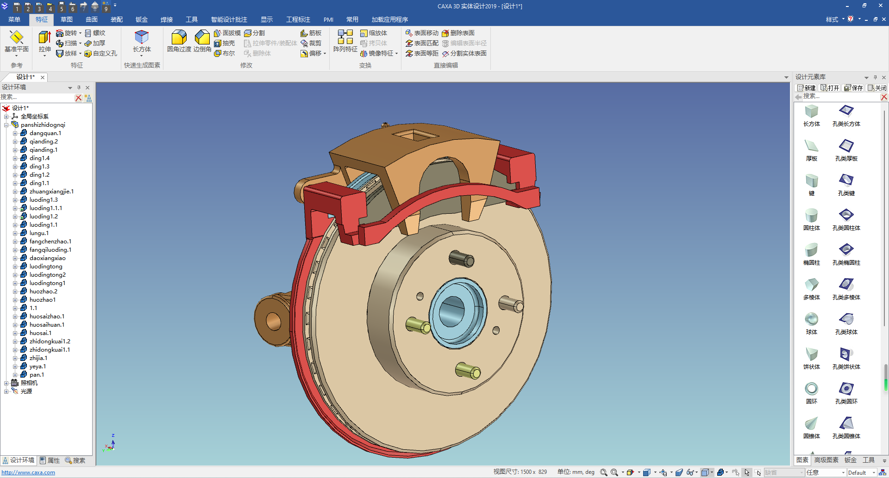Open the 装配 assembly ribbon tab
This screenshot has height=478, width=889.
pyautogui.click(x=117, y=19)
